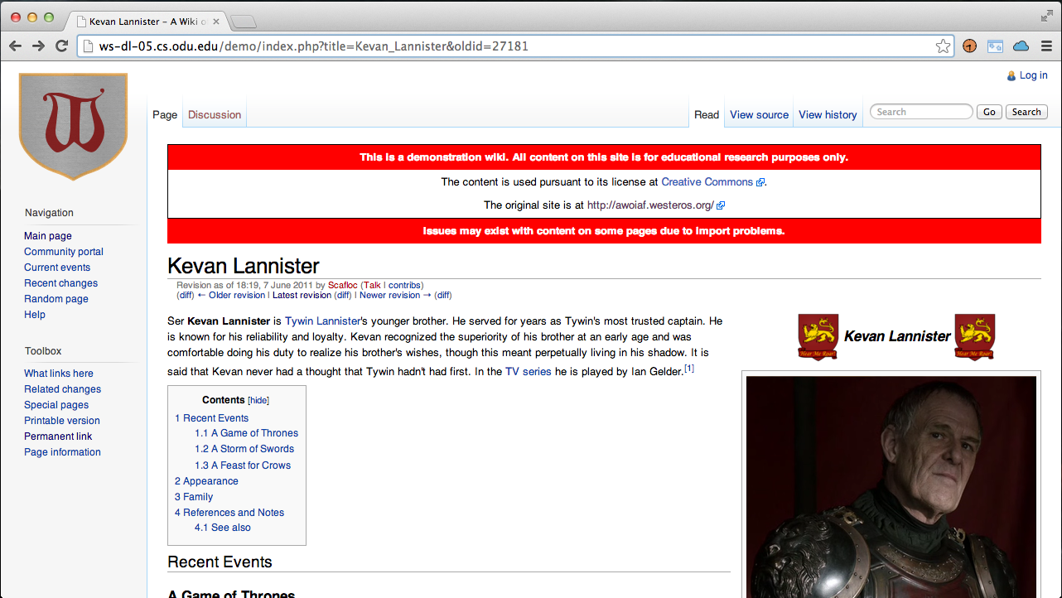Open the Help link in sidebar
Screen dimensions: 1062x598
click(35, 315)
